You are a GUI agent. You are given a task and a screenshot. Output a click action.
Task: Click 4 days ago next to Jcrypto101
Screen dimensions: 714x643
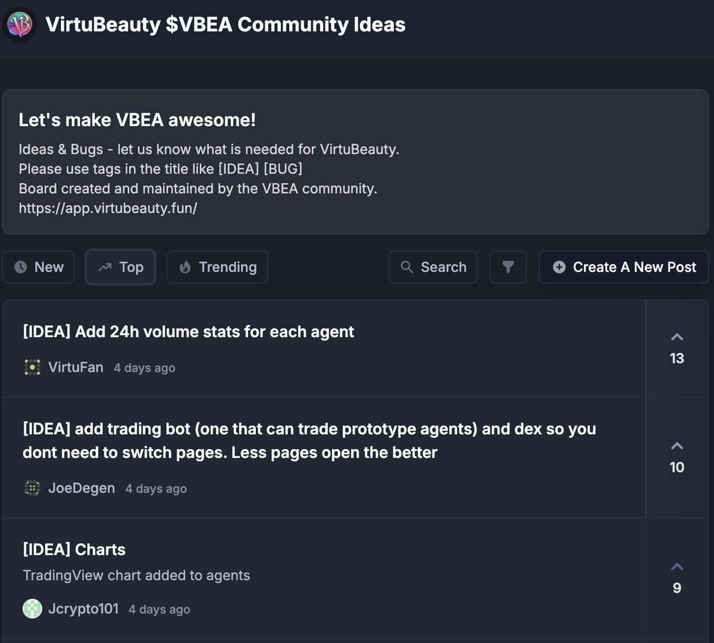(159, 610)
